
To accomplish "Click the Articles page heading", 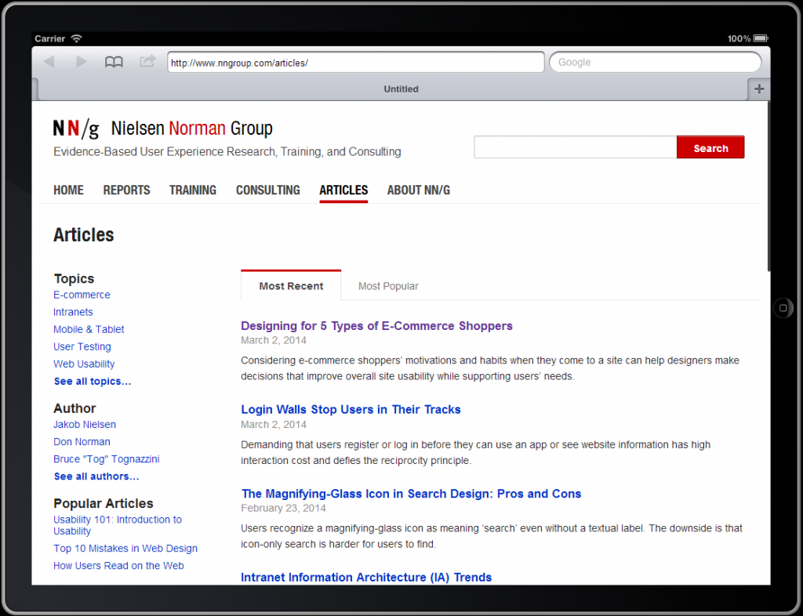I will coord(83,235).
